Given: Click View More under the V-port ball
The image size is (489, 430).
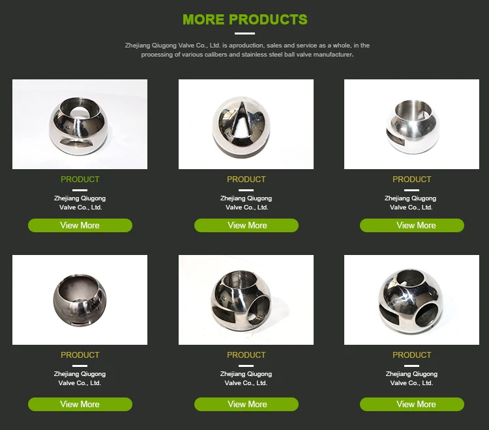Looking at the screenshot, I should [x=246, y=225].
